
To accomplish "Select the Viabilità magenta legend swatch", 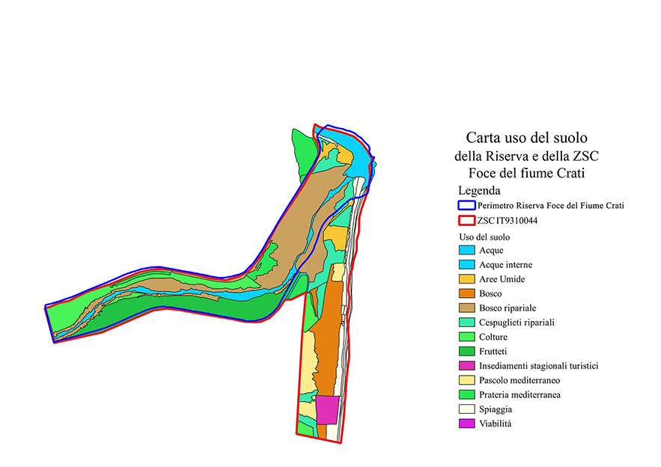I will 466,424.
